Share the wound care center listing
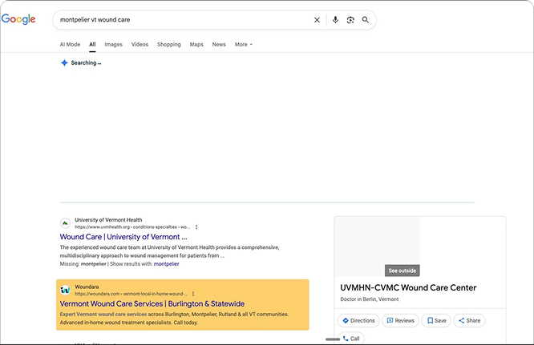The height and width of the screenshot is (345, 534). coord(469,320)
